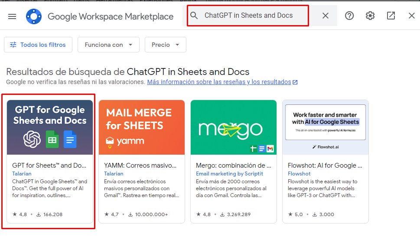The height and width of the screenshot is (240, 420).
Task: Click the Flowshot developer link
Action: 299,174
